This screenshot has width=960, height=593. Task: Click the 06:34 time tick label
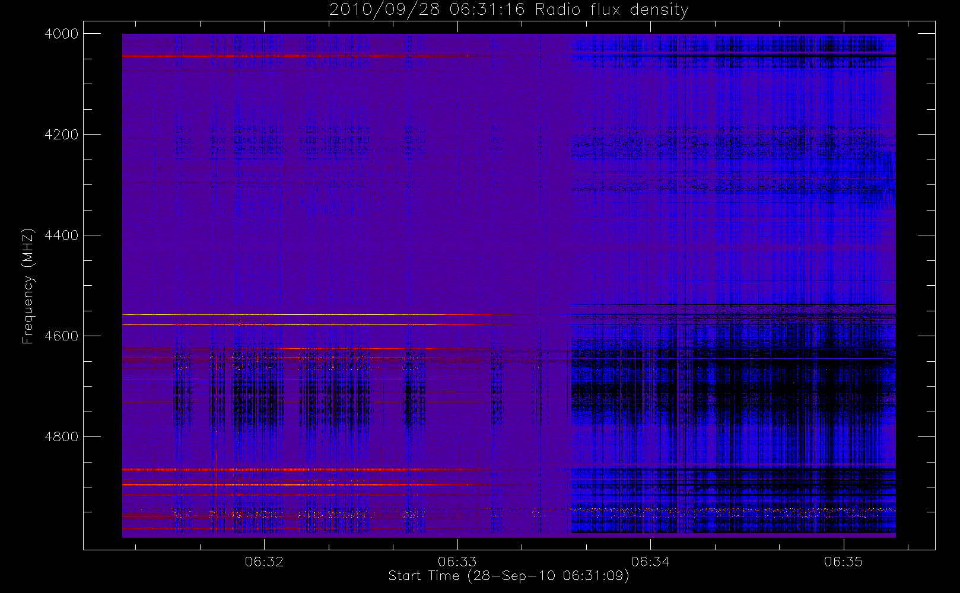pos(650,562)
